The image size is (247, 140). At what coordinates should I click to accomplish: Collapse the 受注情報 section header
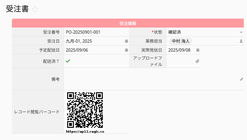point(128,23)
